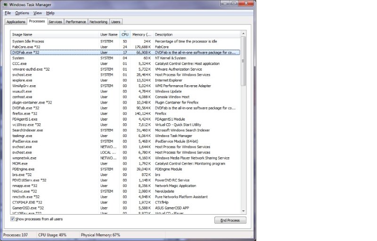This screenshot has height=241, width=377.
Task: Click the Internet Explorer description cell
Action: [169, 80]
